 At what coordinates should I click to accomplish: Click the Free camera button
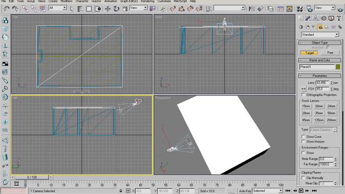pyautogui.click(x=330, y=53)
